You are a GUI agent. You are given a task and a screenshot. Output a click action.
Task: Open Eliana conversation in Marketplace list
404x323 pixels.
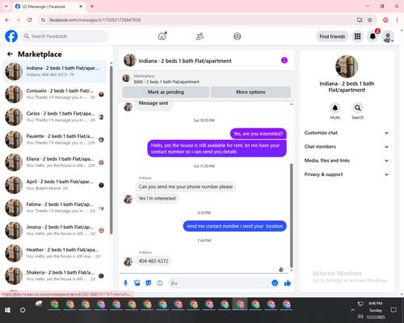tap(54, 162)
